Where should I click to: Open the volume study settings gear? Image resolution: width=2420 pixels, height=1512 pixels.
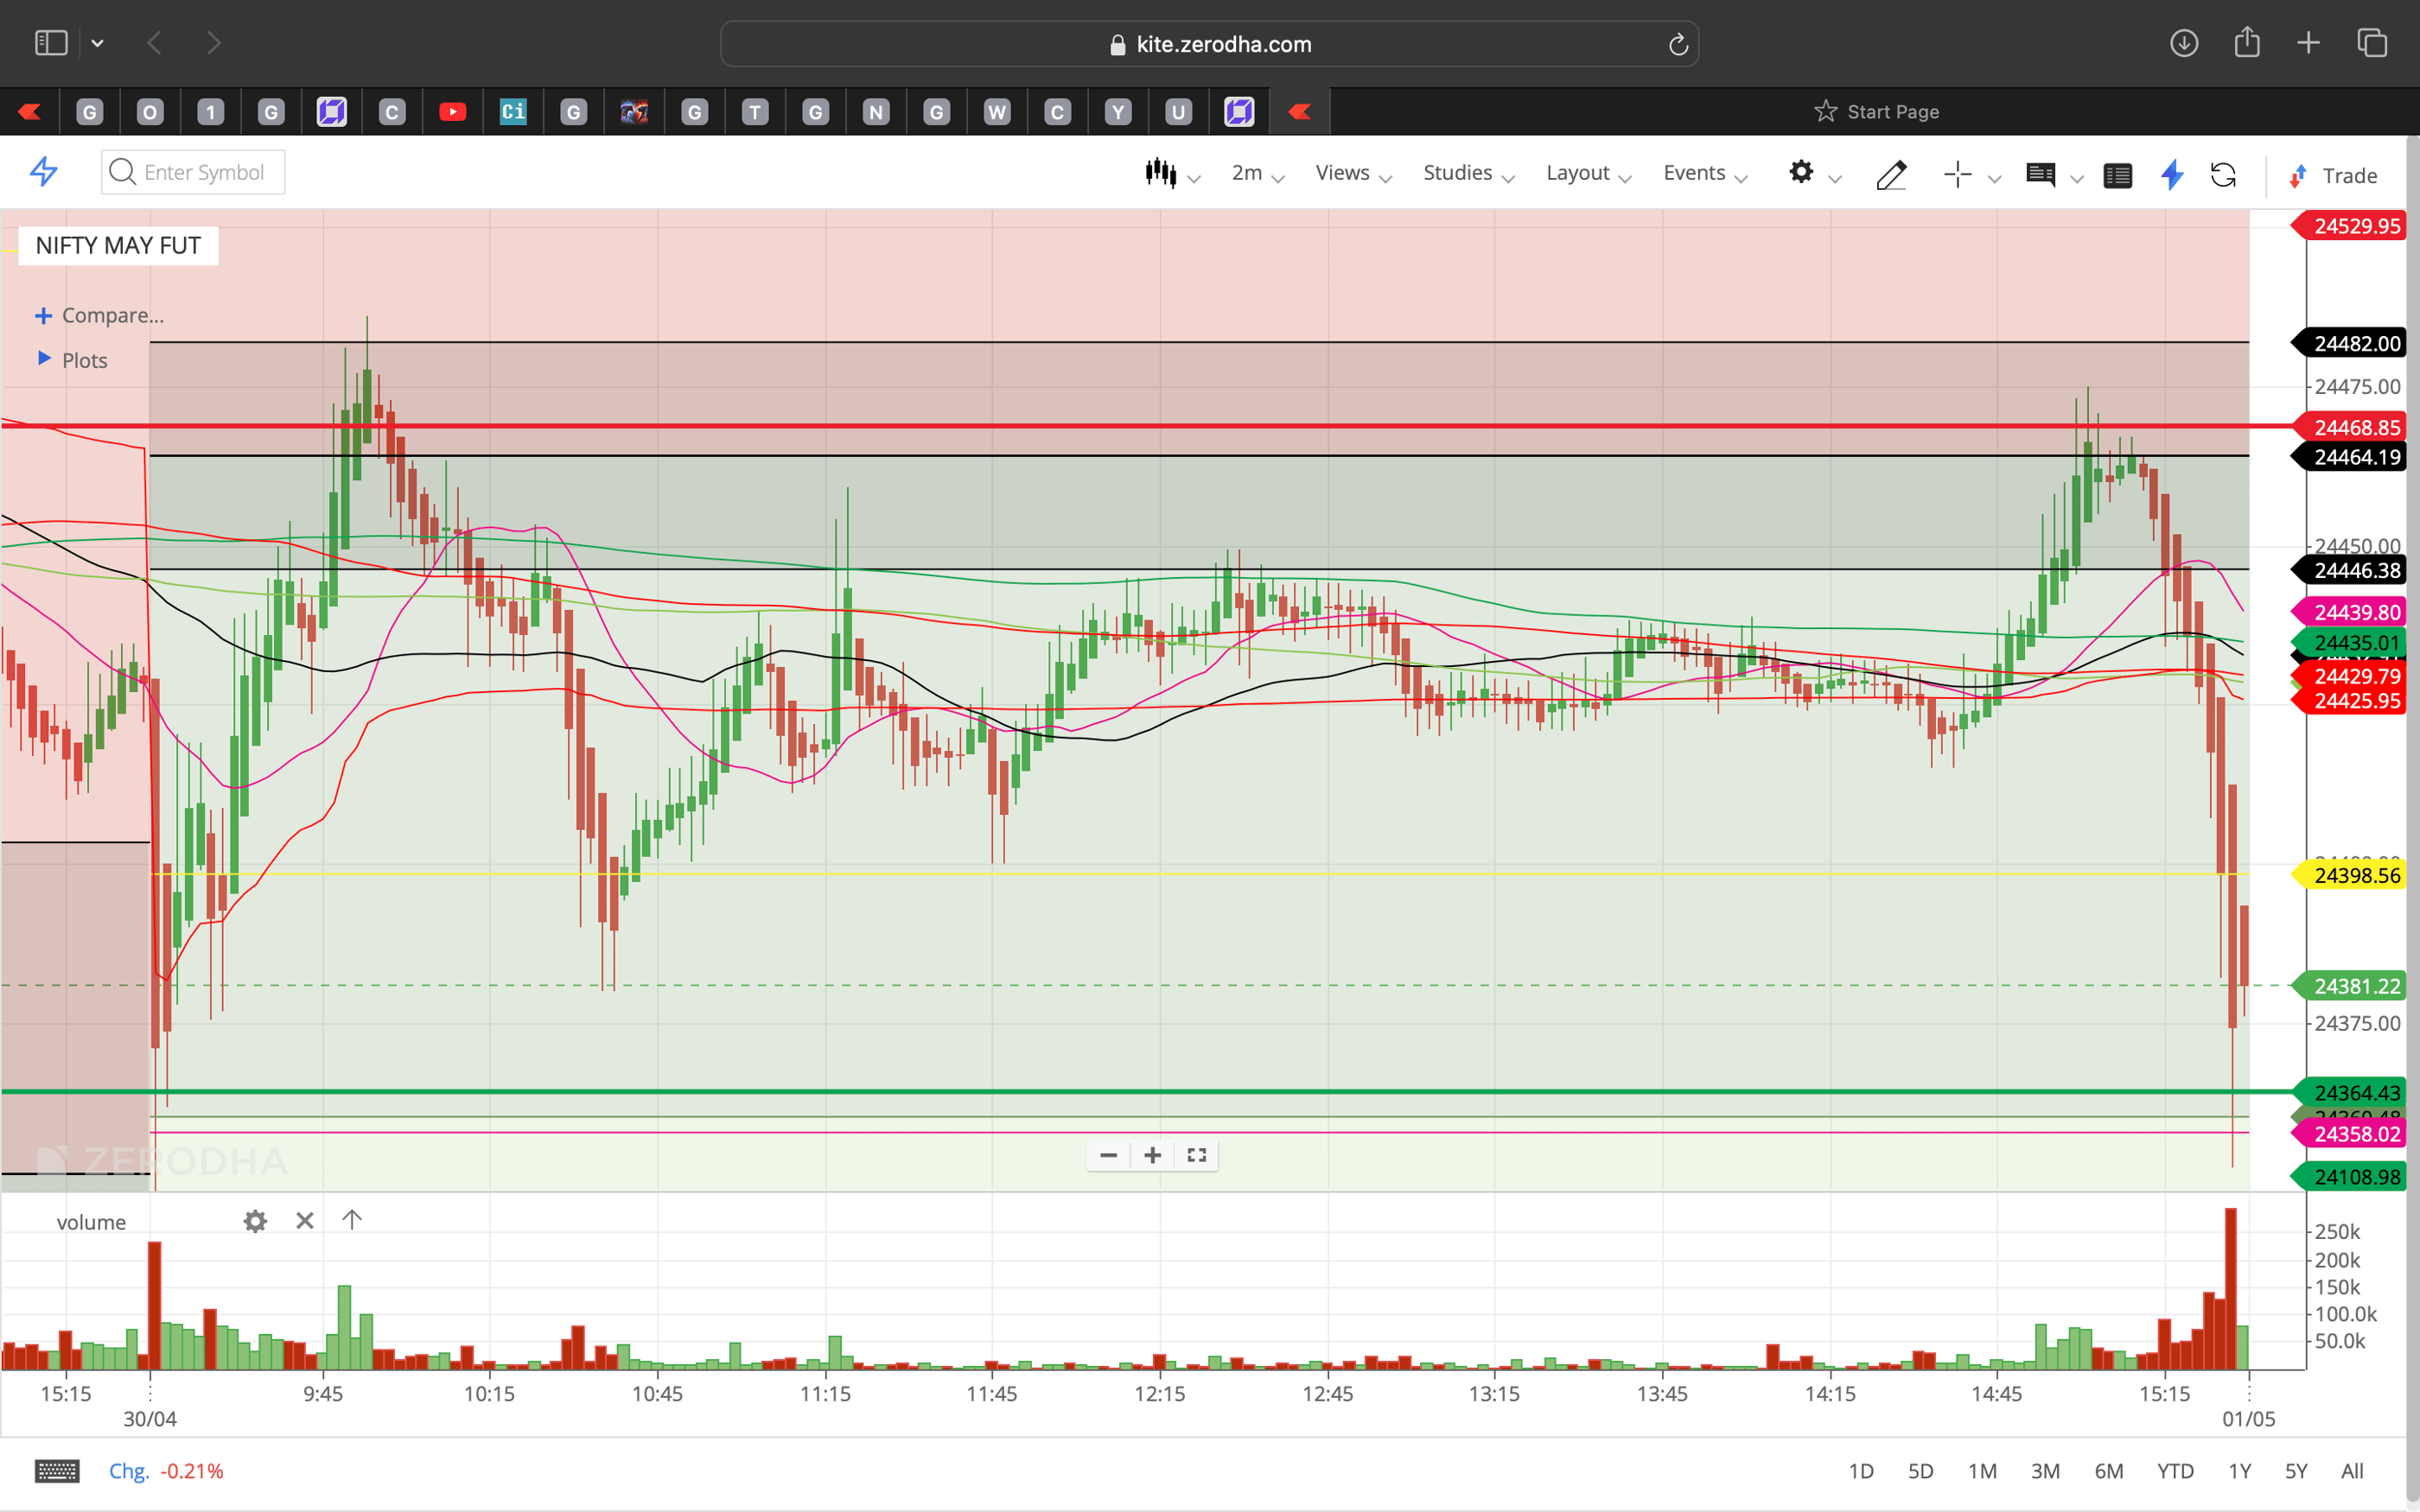tap(256, 1221)
